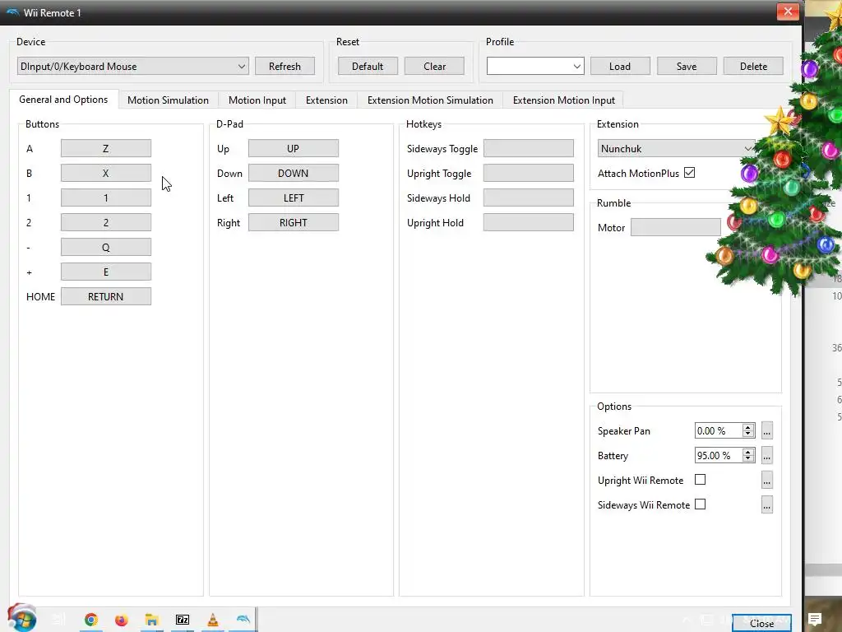The height and width of the screenshot is (632, 842).
Task: Remap the D-Pad Up binding
Action: (x=294, y=148)
